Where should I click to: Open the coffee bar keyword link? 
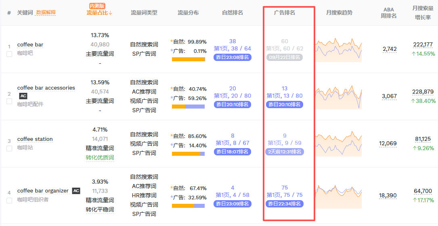[30, 45]
